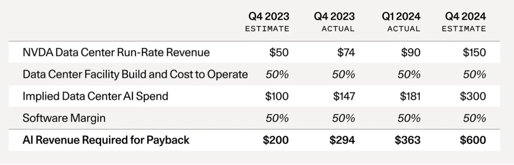Click the $200 payback revenue value

coord(276,140)
